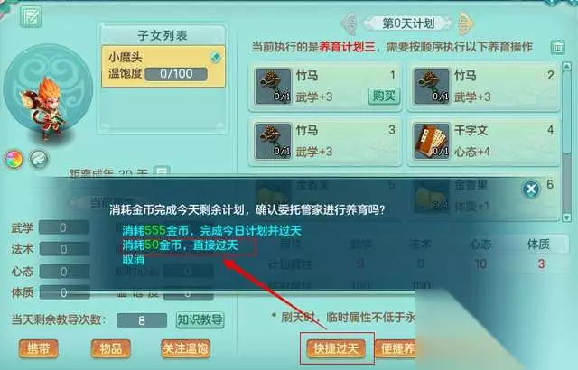Screen dimensions: 578x370
Task: Click the green diamond badge on 小魔头
Action: pos(216,57)
